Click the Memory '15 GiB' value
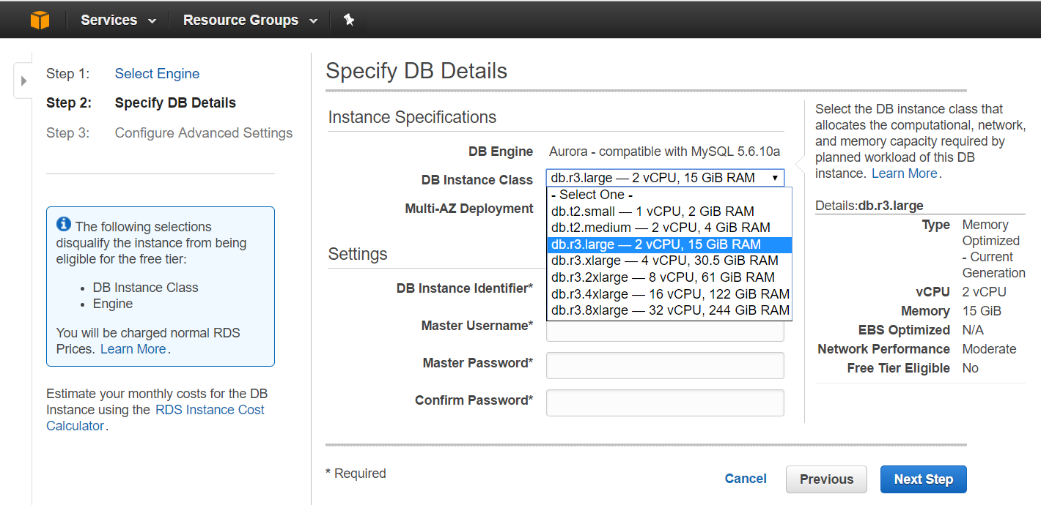 [981, 311]
